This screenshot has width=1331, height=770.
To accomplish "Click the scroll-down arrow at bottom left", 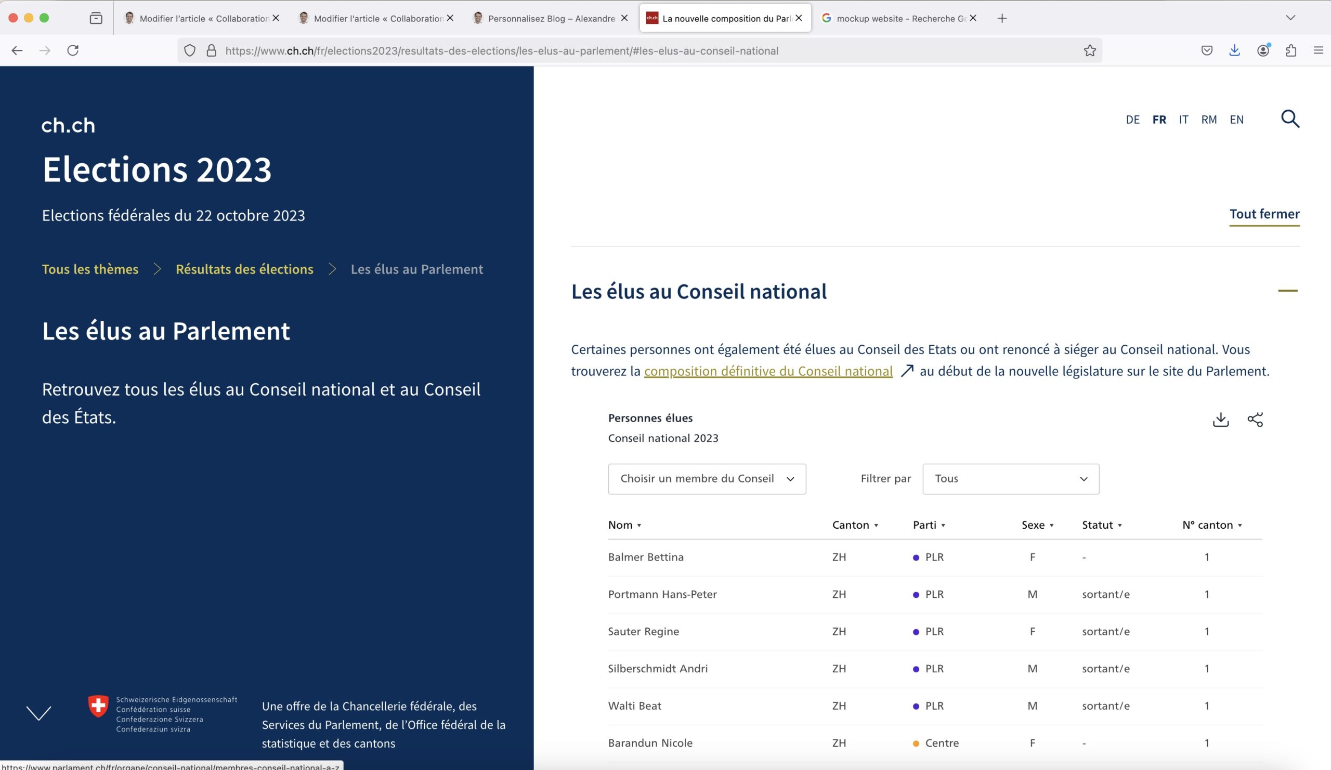I will (x=38, y=713).
